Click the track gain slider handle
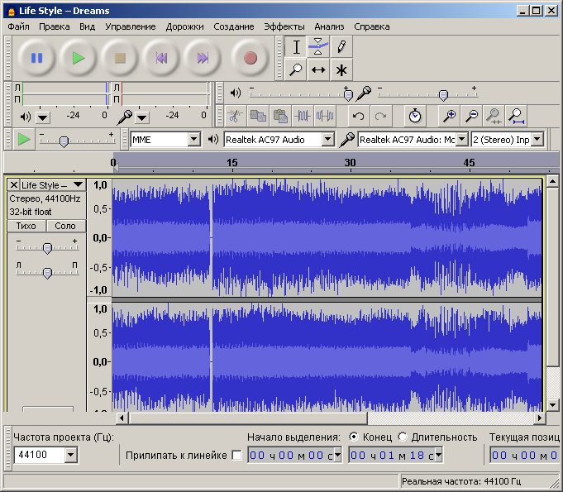This screenshot has height=492, width=563. pos(47,248)
